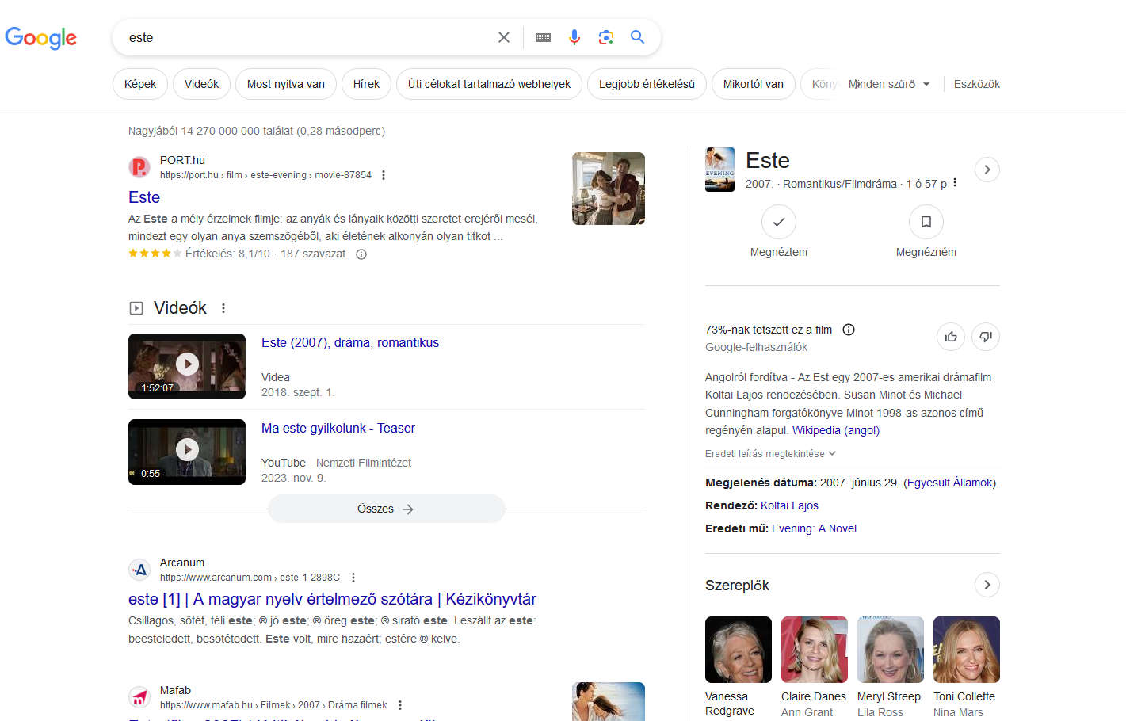1126x721 pixels.
Task: Click the 'Google-felhasználók' label
Action: click(757, 347)
